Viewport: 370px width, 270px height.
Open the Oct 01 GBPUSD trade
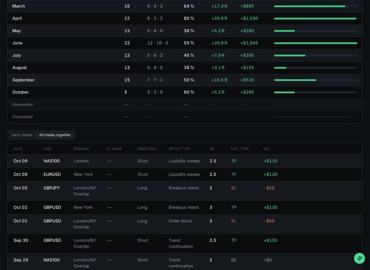coord(185,224)
